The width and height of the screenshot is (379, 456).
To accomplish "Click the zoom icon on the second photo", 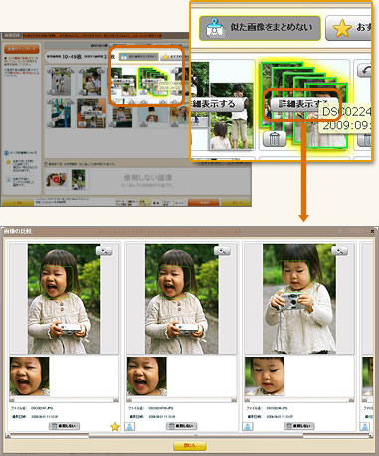I will click(x=222, y=251).
